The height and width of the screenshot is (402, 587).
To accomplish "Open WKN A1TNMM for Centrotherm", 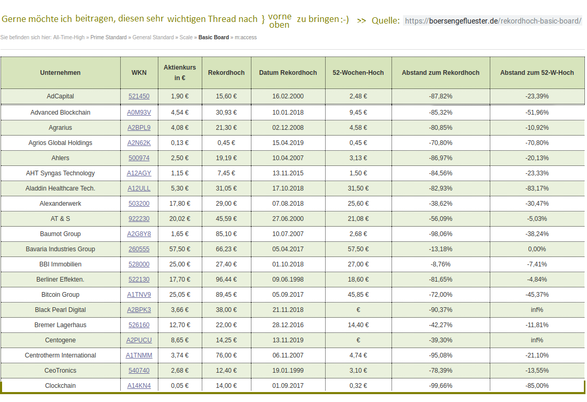I will point(139,355).
